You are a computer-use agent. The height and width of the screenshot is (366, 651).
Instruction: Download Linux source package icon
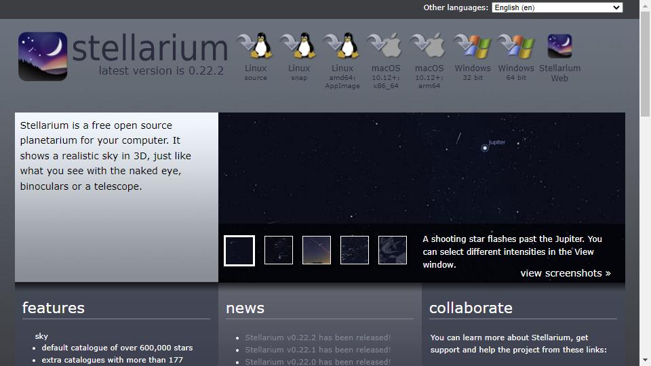(x=255, y=45)
